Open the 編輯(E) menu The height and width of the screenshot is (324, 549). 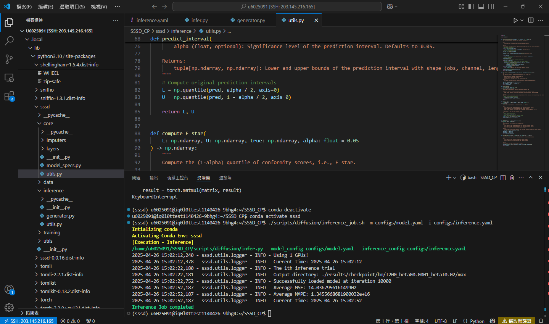45,6
